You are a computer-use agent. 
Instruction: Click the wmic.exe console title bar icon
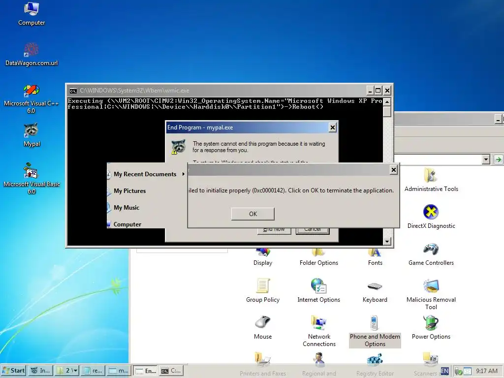point(73,91)
